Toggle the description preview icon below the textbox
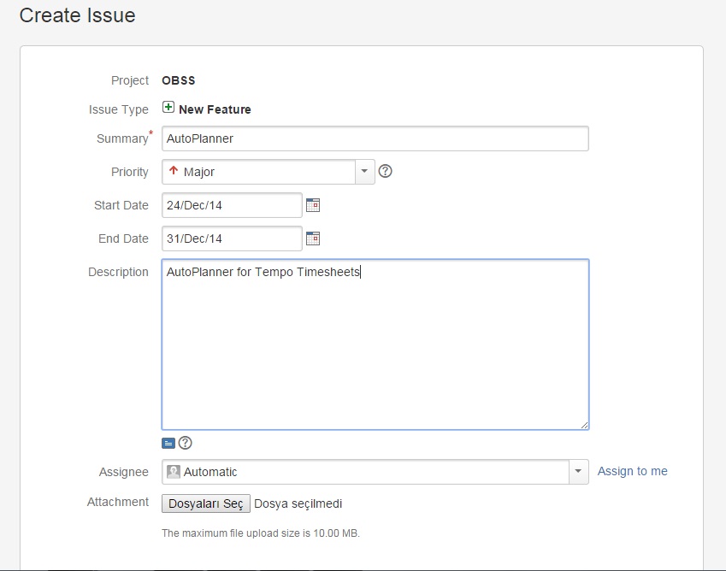Screen dimensions: 726x571 168,443
